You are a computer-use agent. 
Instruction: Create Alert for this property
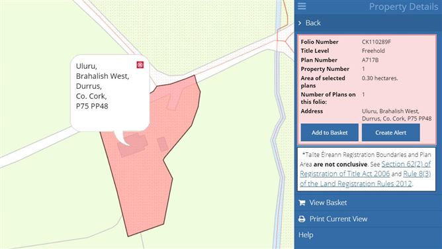click(390, 132)
